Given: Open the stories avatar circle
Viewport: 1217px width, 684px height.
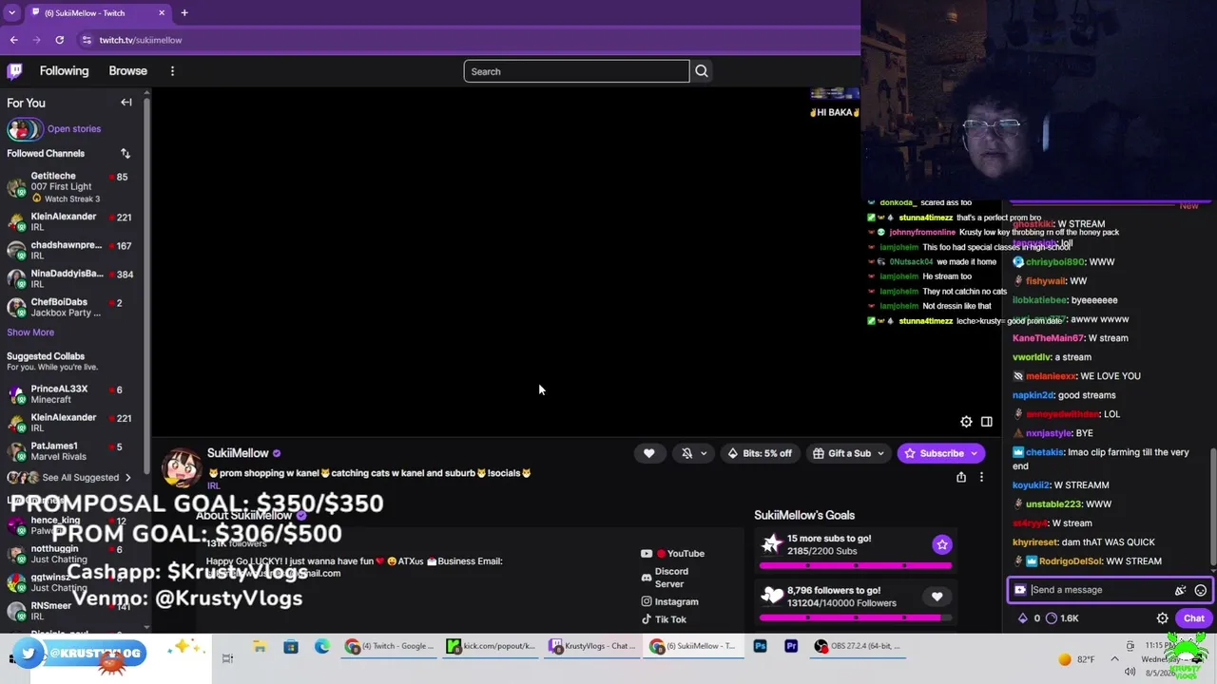Looking at the screenshot, I should coord(24,129).
